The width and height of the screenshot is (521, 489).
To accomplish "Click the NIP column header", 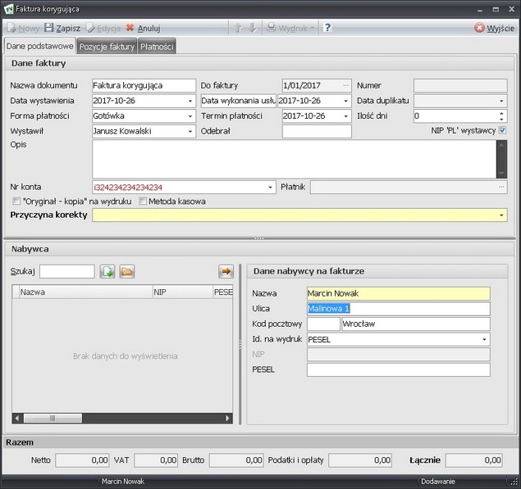I will pos(181,291).
